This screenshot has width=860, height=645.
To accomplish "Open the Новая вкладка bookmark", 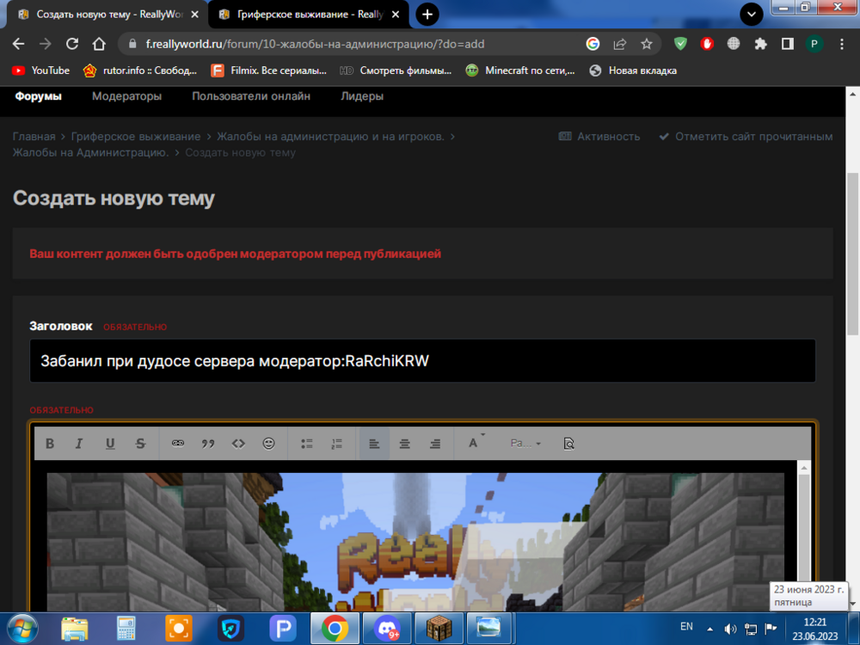I will pyautogui.click(x=633, y=71).
